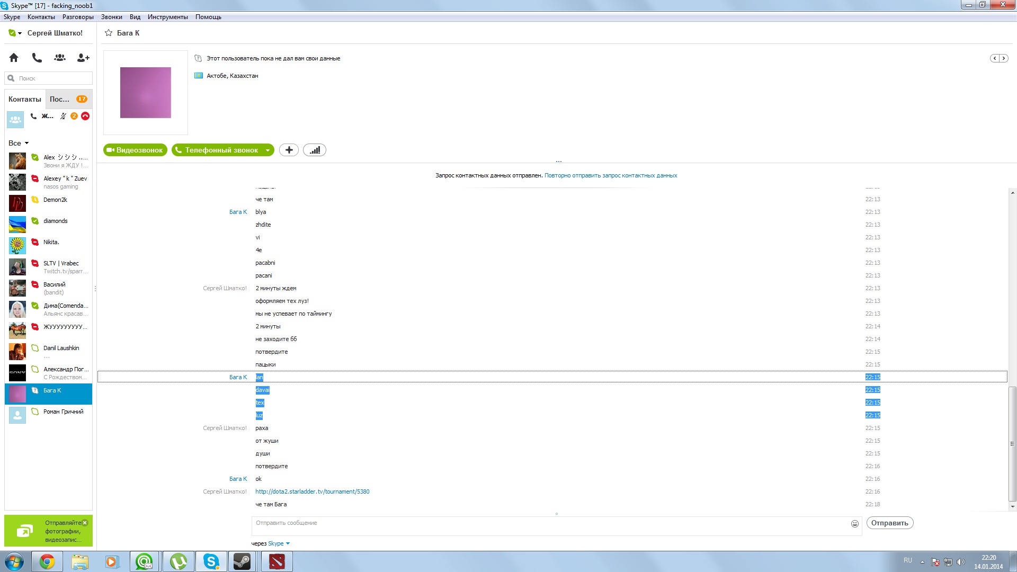Click the chat scrollbar down arrow
This screenshot has height=572, width=1017.
coord(1012,506)
